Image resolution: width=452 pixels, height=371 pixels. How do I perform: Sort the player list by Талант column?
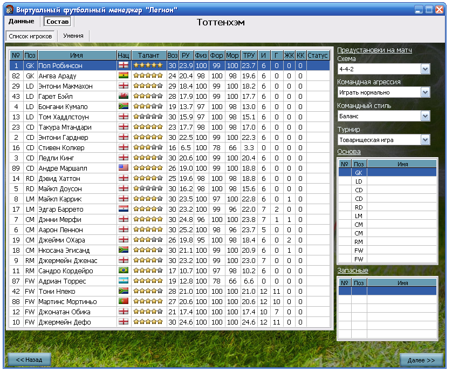pyautogui.click(x=148, y=55)
